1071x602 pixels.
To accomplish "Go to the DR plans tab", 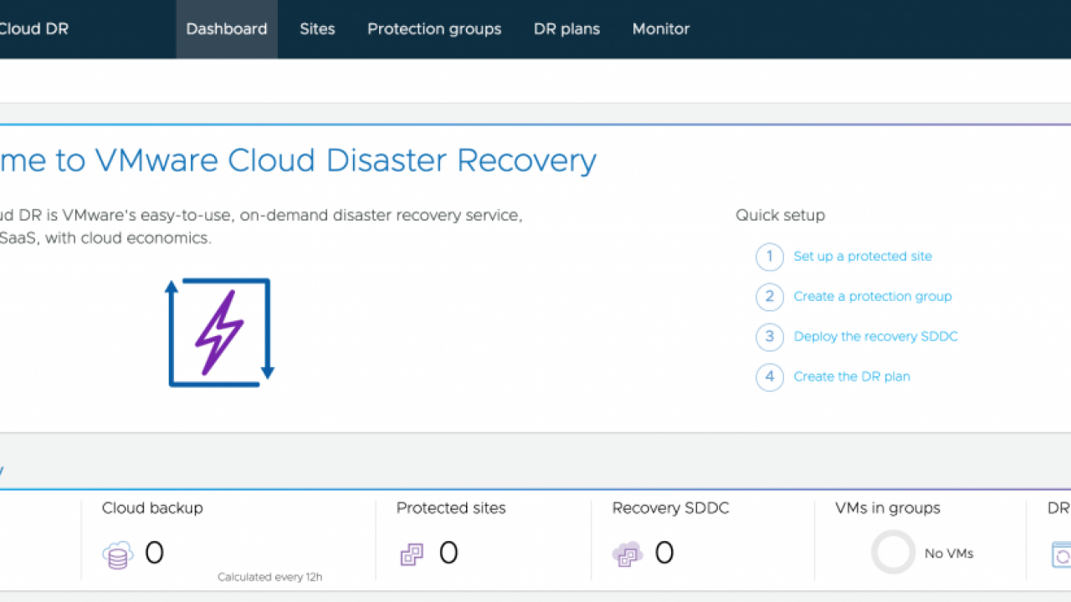I will [566, 28].
